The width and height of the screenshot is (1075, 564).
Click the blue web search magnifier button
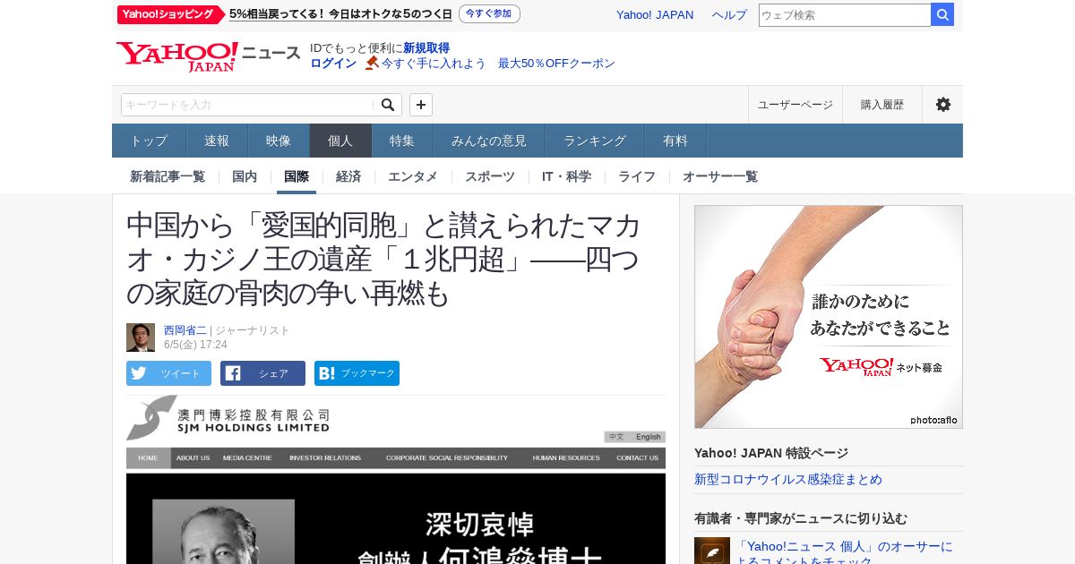(x=942, y=15)
